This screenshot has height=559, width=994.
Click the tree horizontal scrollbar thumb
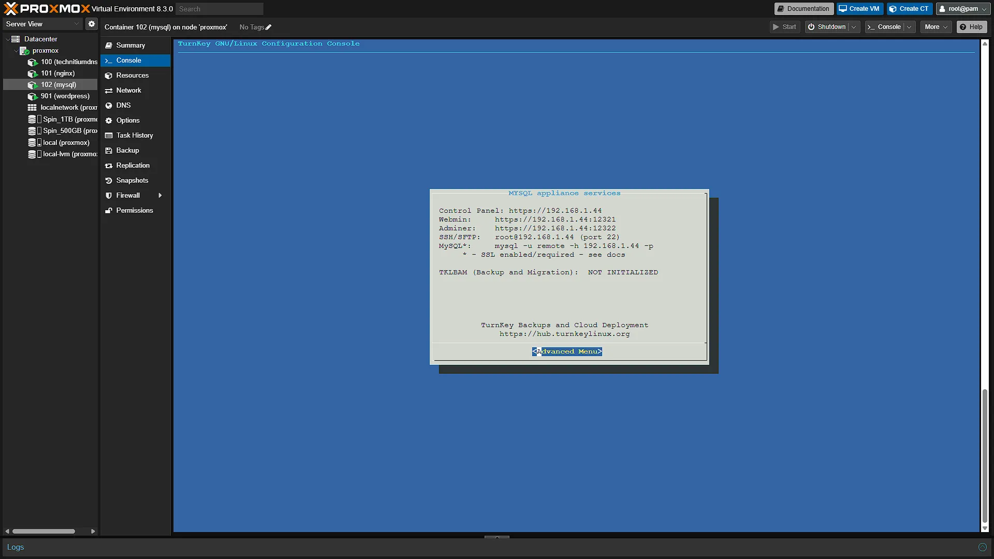[43, 531]
